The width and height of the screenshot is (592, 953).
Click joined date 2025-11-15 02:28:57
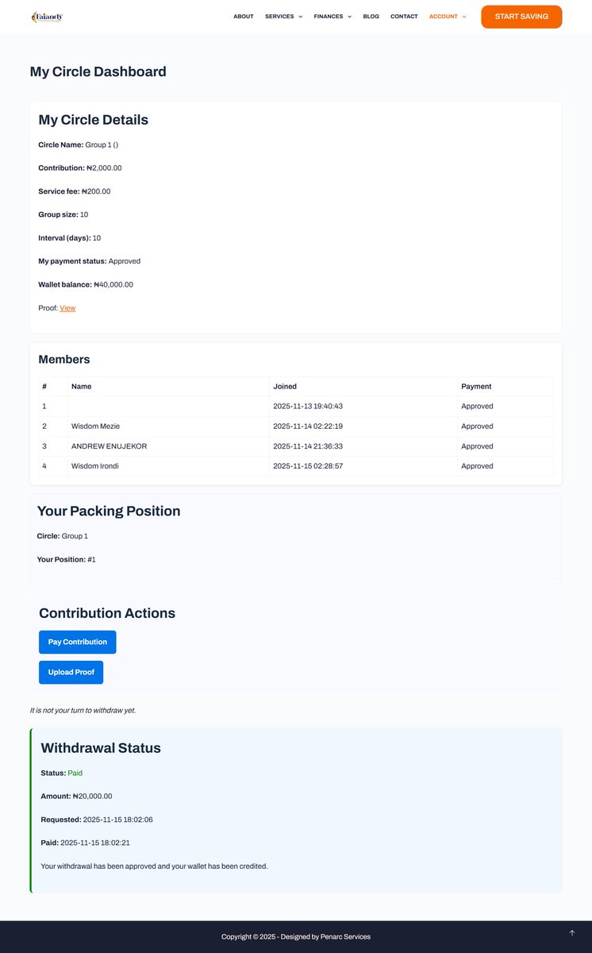click(x=308, y=466)
